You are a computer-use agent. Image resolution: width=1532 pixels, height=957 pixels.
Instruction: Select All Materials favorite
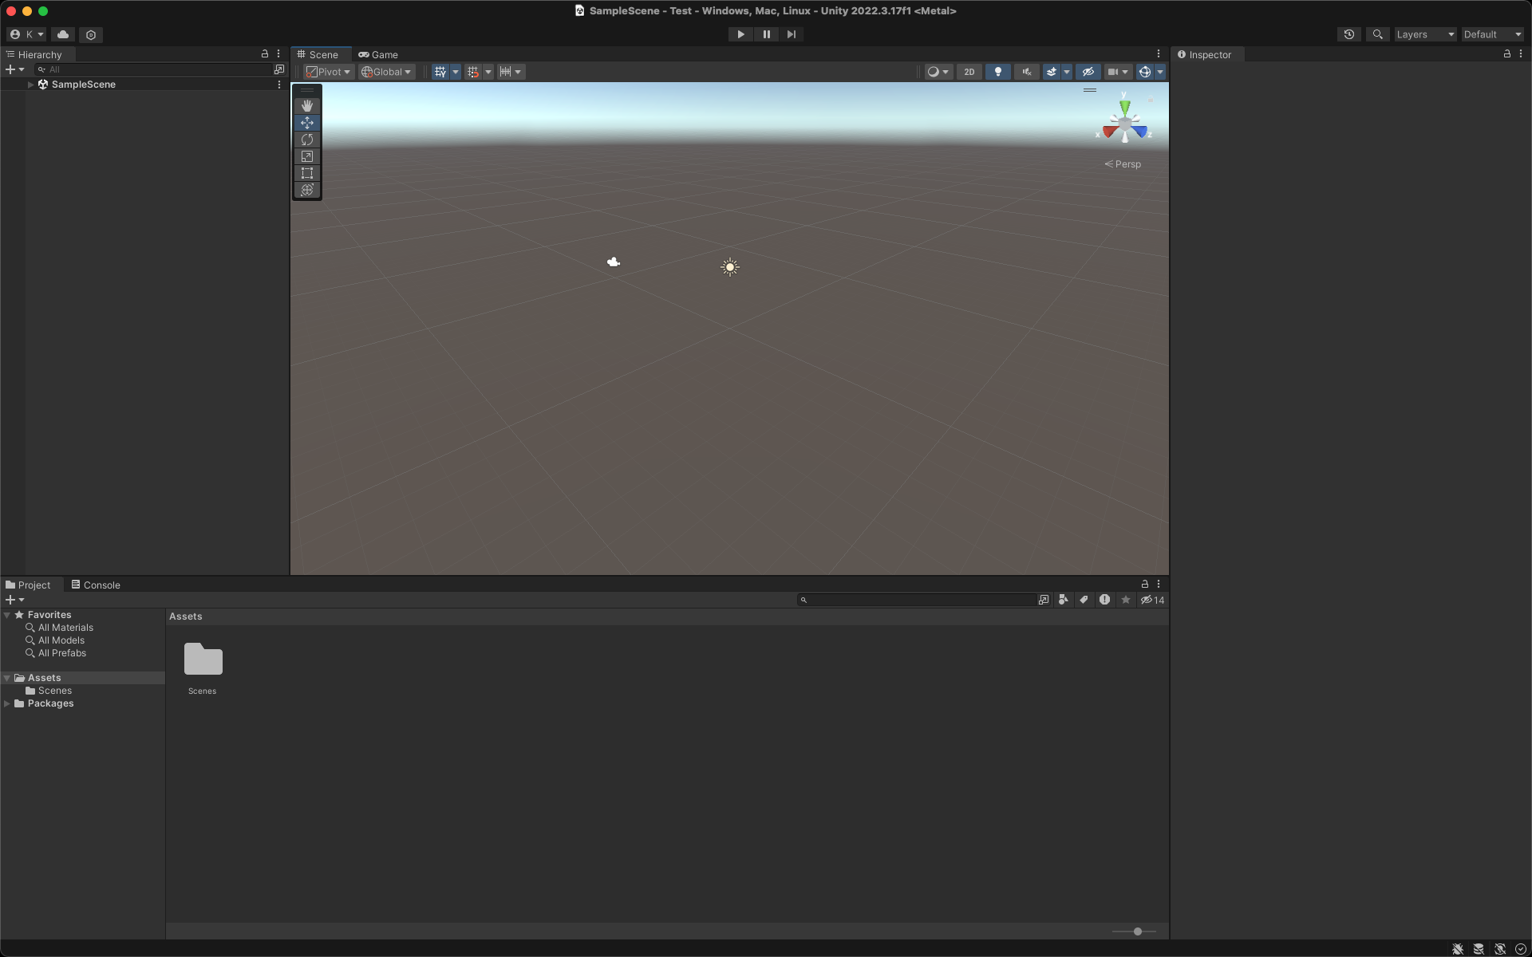pos(65,628)
